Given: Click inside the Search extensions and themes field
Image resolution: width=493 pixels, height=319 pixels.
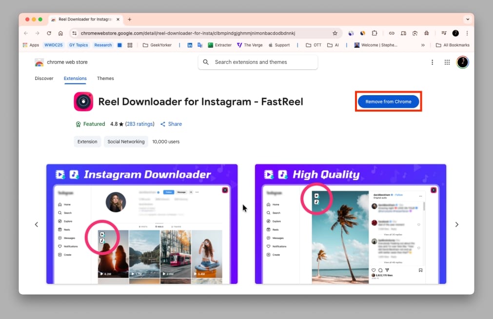Looking at the screenshot, I should [x=257, y=62].
